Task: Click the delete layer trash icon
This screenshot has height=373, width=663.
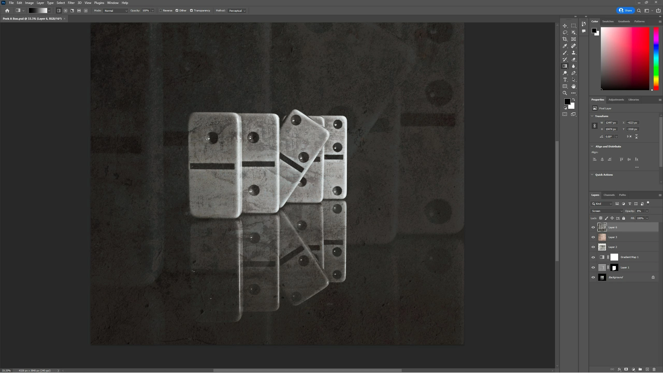Action: tap(654, 369)
